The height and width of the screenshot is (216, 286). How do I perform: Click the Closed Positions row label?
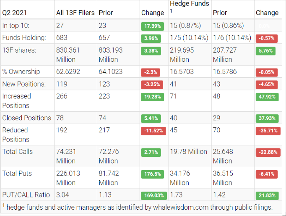click(x=27, y=118)
